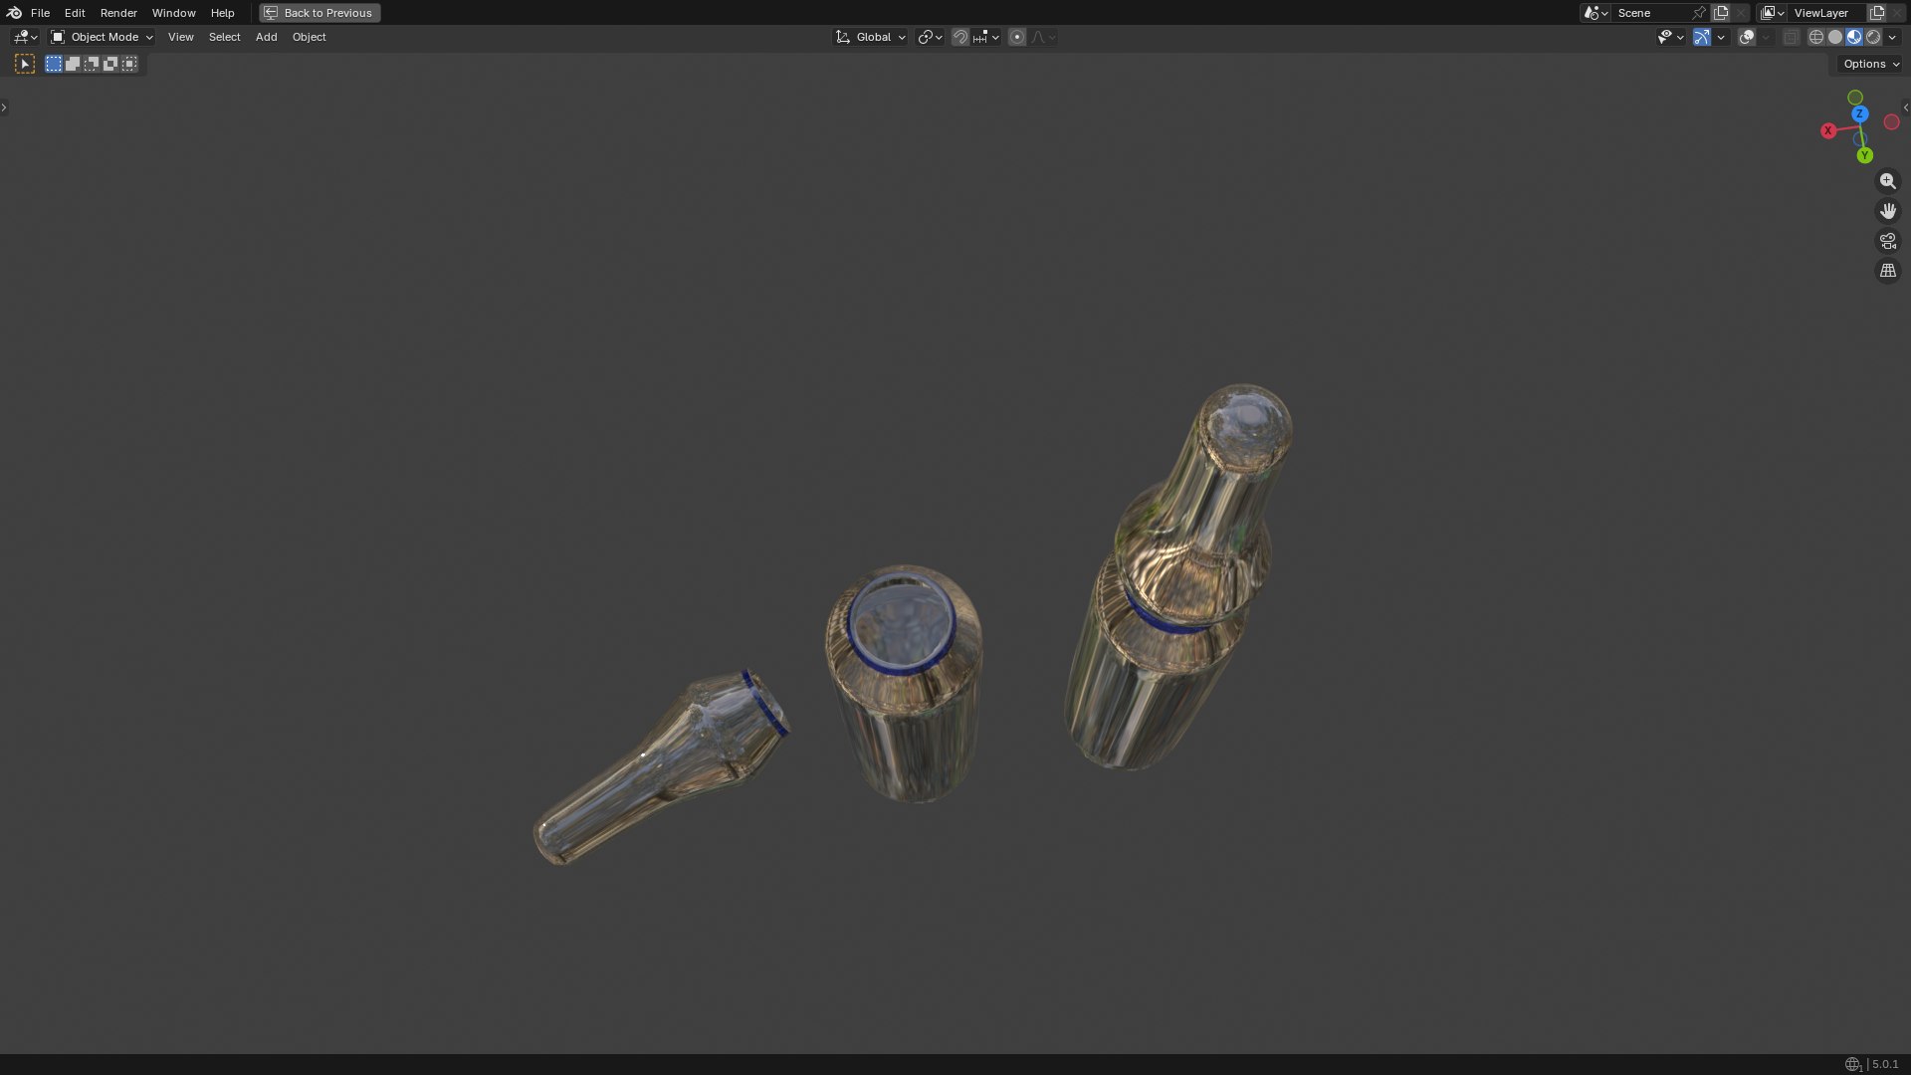Click the New ViewLayer copy icon

point(1877,13)
